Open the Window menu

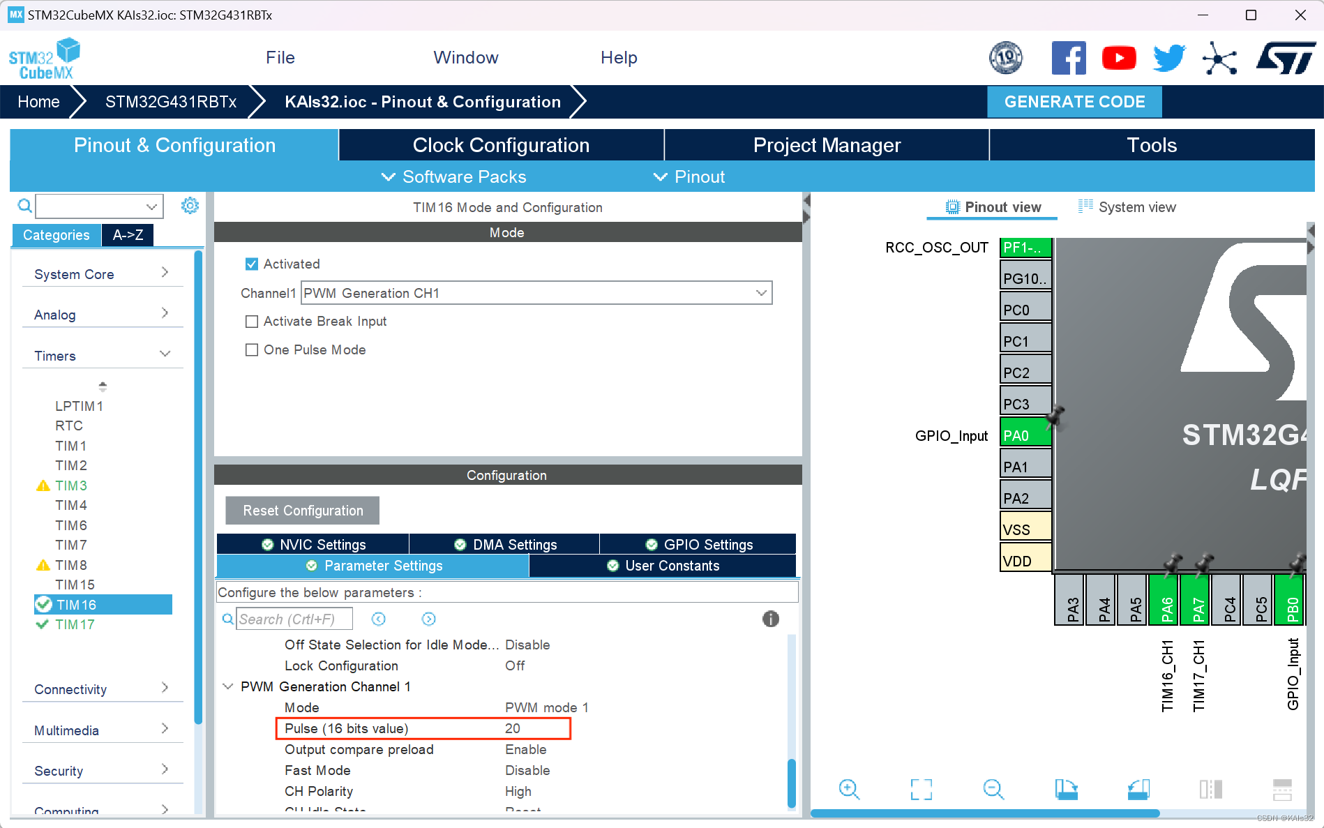pyautogui.click(x=466, y=58)
